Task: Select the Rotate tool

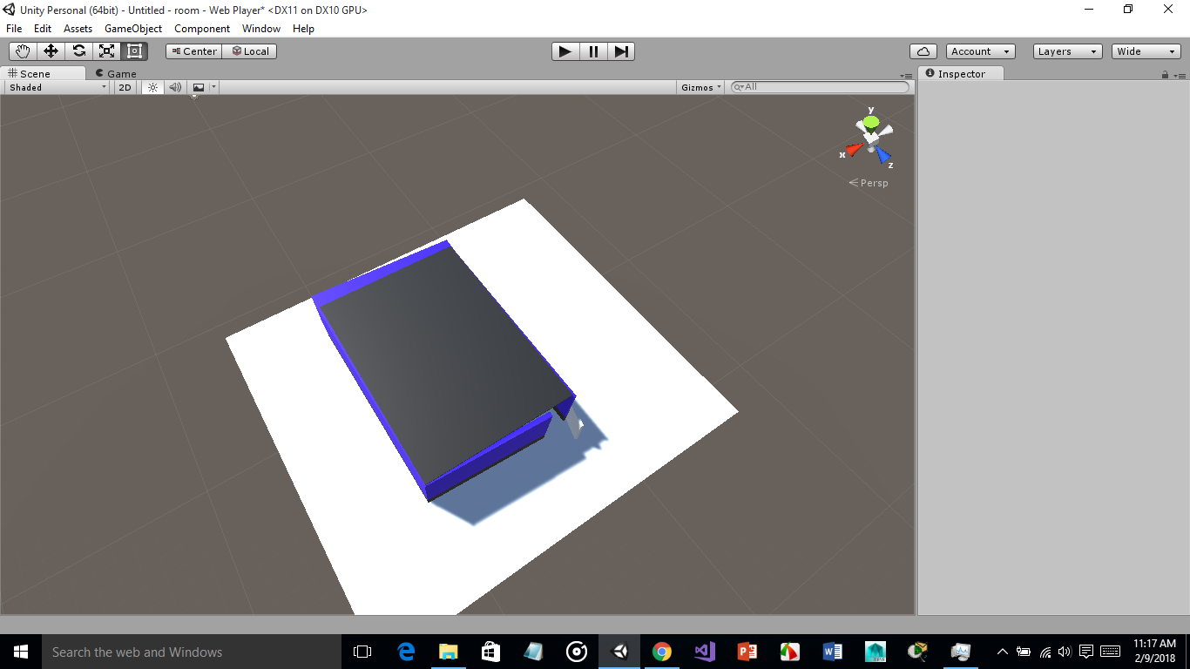Action: pos(78,51)
